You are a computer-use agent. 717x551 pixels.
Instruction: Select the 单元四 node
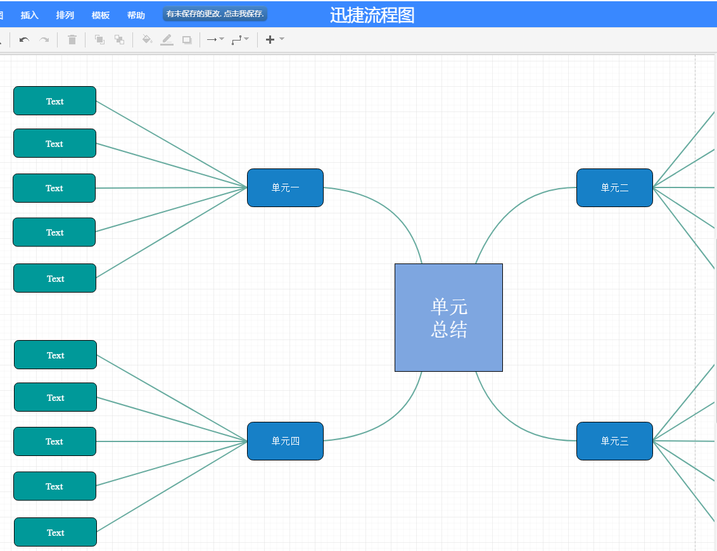click(285, 441)
